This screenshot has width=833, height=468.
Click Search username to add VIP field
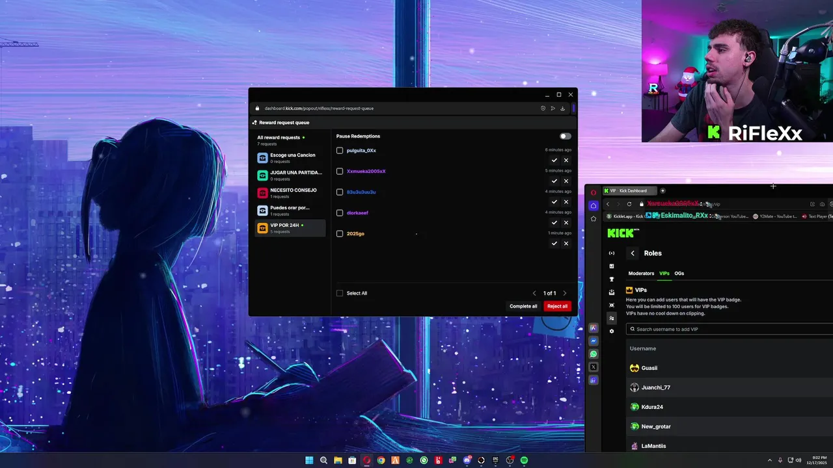coord(729,329)
